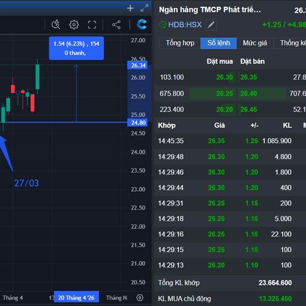Click the 26.34 current price label

(138, 65)
